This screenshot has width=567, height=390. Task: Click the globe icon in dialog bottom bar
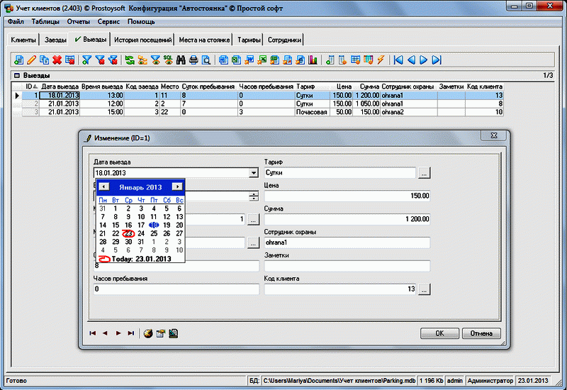[148, 333]
